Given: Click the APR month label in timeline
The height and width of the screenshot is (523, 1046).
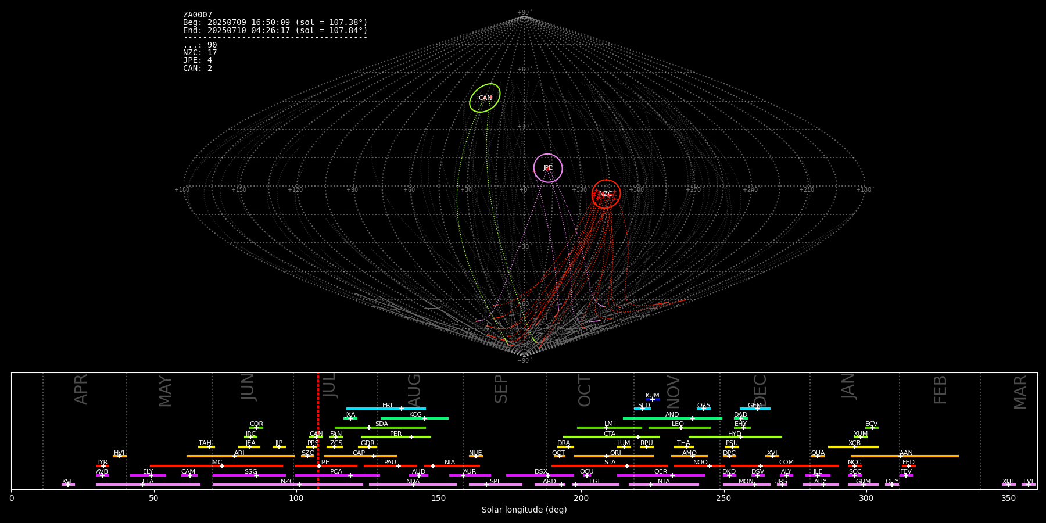Looking at the screenshot, I should [x=81, y=389].
